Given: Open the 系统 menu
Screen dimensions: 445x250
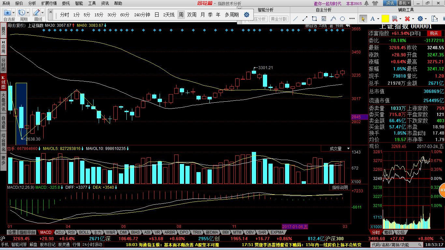Looking at the screenshot, I should click(6, 3).
